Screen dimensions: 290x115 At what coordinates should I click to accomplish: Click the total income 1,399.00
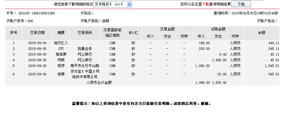coord(203,83)
